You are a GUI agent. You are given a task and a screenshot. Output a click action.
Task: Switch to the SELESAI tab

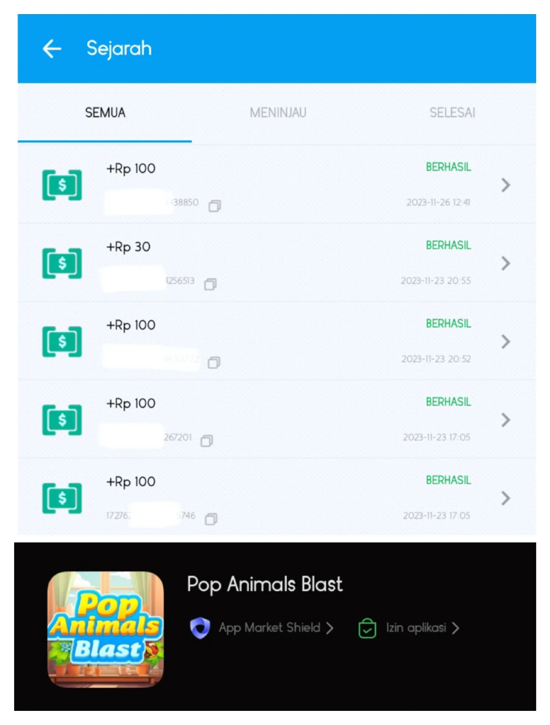[x=452, y=113]
